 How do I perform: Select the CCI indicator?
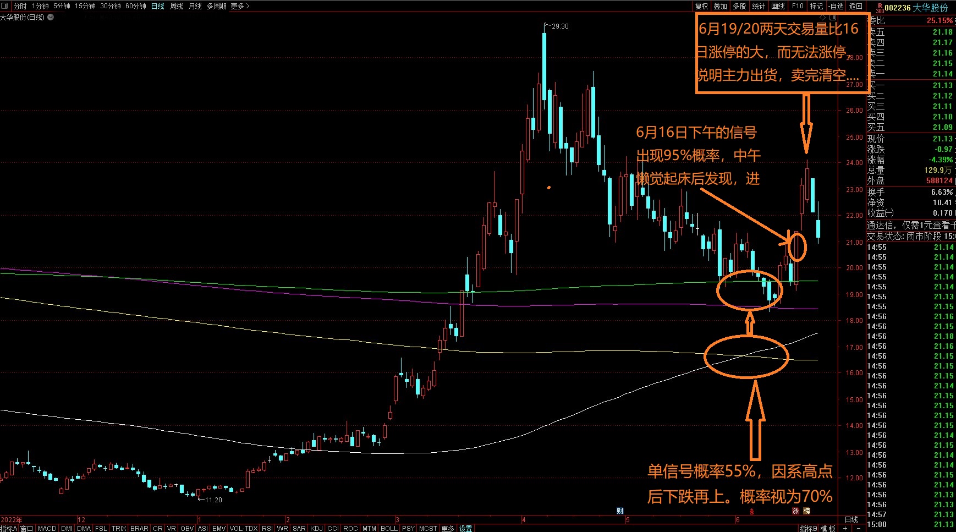(333, 528)
